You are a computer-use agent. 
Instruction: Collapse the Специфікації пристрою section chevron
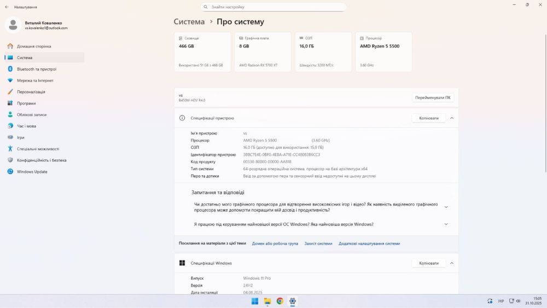(x=452, y=118)
